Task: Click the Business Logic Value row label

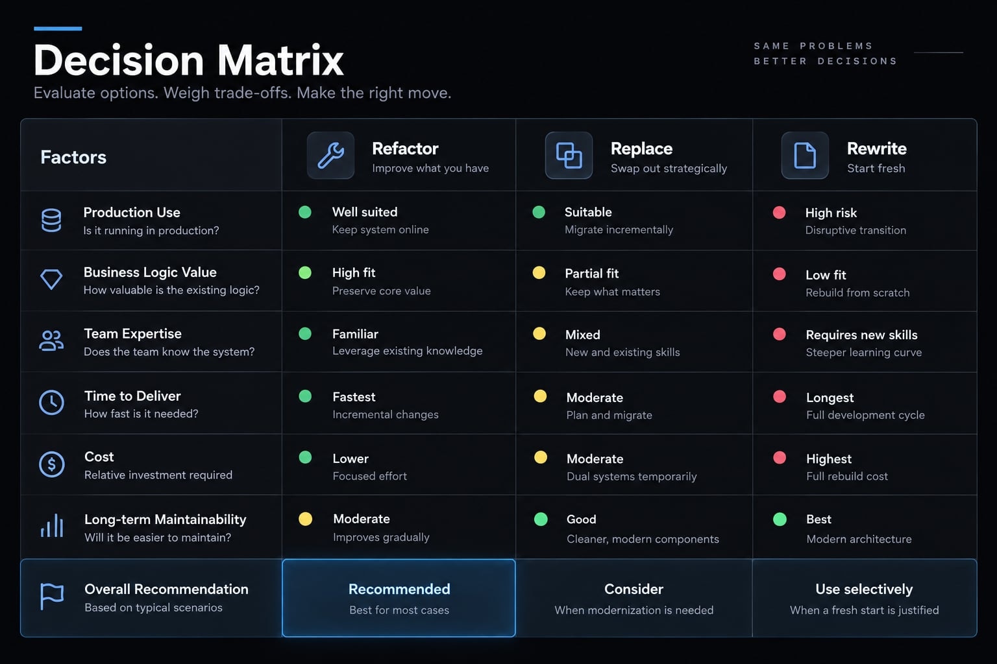Action: pos(150,272)
